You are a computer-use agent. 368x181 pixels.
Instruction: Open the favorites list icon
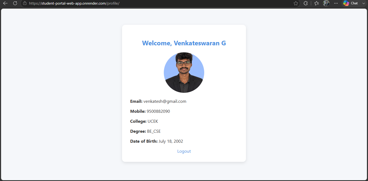click(x=317, y=3)
